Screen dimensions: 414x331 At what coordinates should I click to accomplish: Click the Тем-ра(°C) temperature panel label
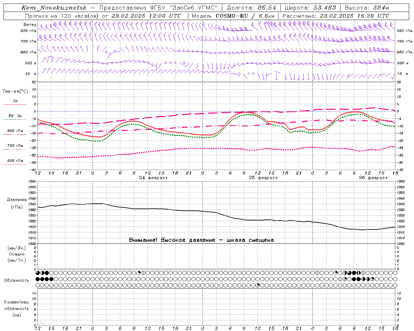[15, 91]
